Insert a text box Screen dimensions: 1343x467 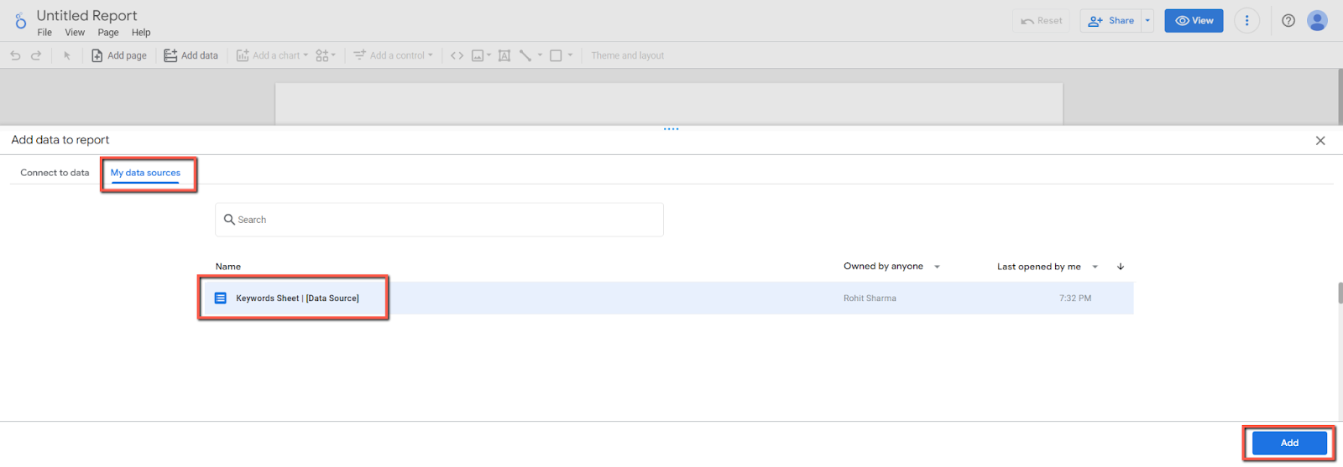504,55
